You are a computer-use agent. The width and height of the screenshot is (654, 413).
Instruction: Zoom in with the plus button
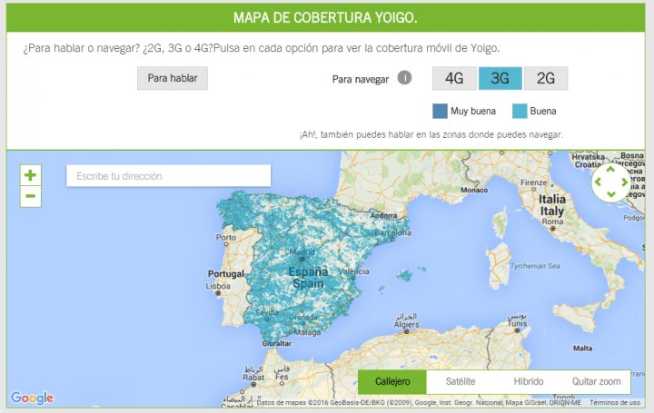31,175
